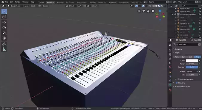
Task: Set light type to Spot
Action: (190, 57)
